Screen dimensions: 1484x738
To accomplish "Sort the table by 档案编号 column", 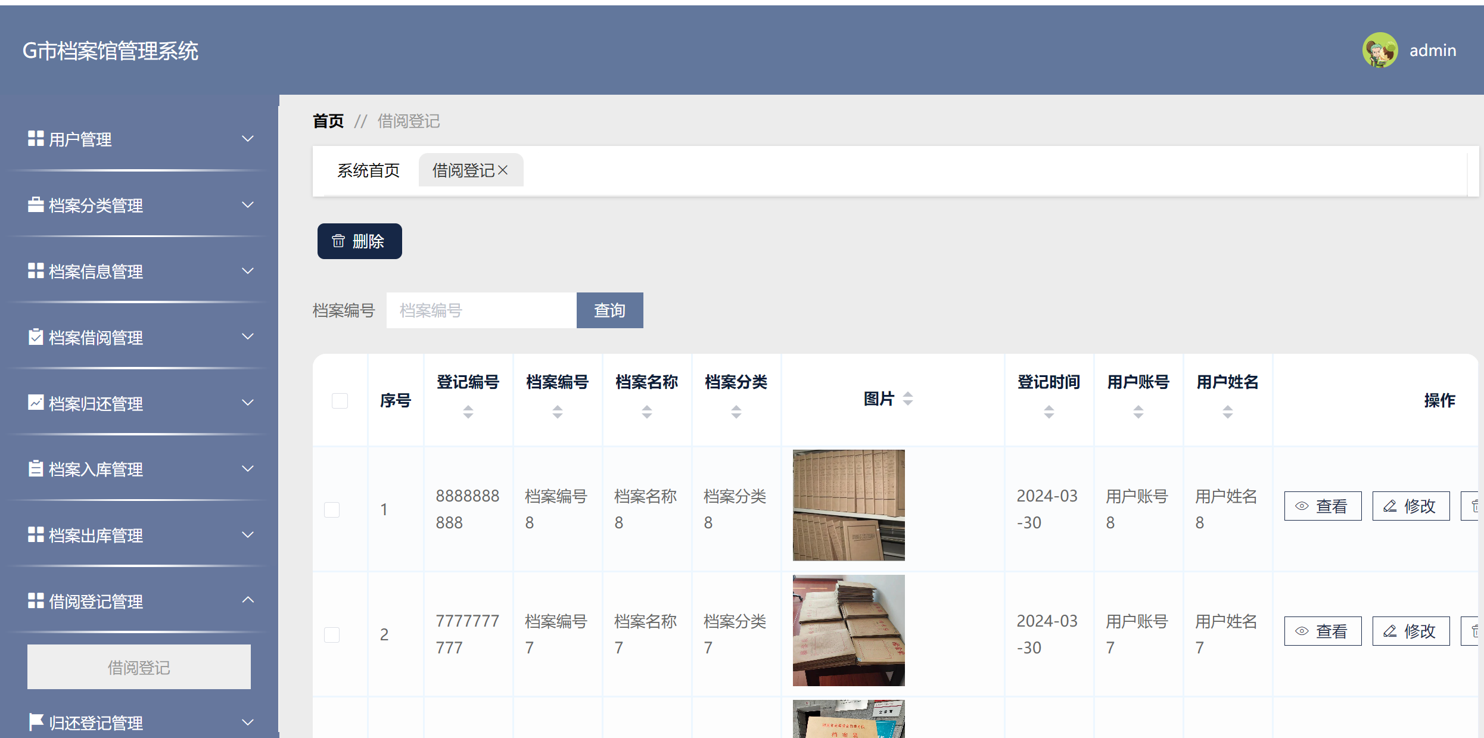I will coord(558,412).
